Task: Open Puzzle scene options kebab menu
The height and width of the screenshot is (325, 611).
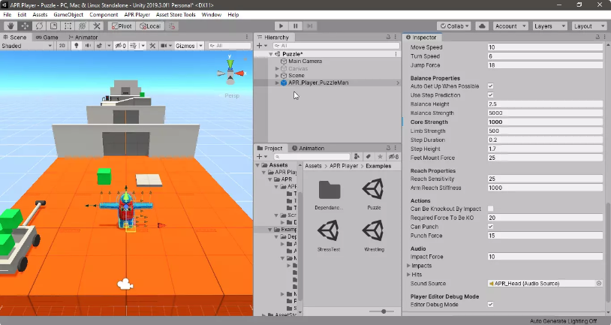Action: [396, 54]
